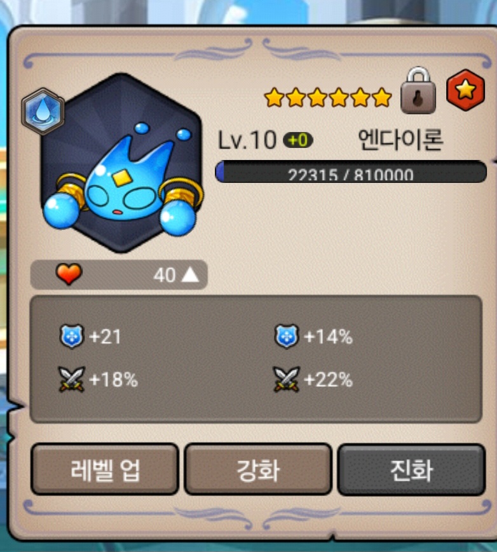Click the shield icon beside +14%

point(287,336)
